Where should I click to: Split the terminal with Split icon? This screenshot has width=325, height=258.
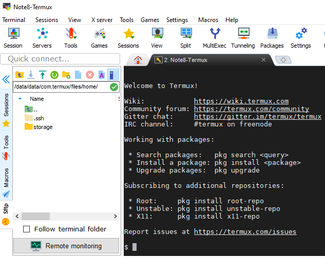click(x=185, y=38)
